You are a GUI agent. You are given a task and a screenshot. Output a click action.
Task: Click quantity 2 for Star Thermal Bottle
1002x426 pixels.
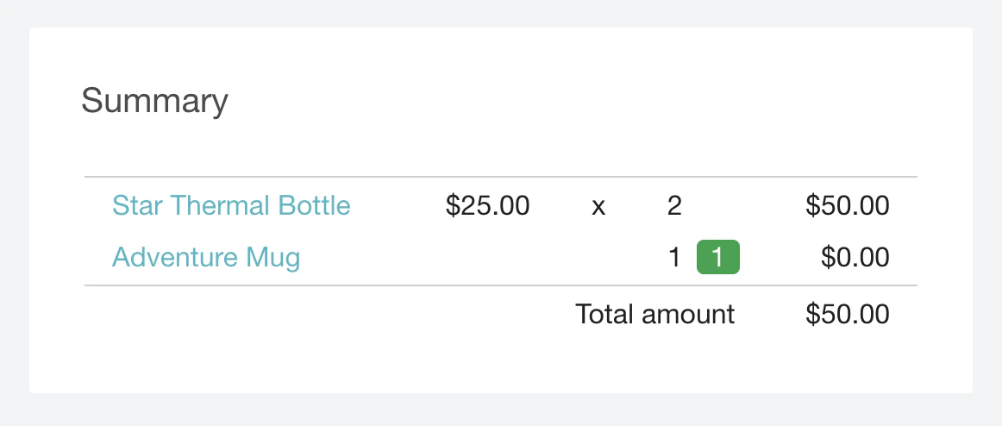point(674,206)
